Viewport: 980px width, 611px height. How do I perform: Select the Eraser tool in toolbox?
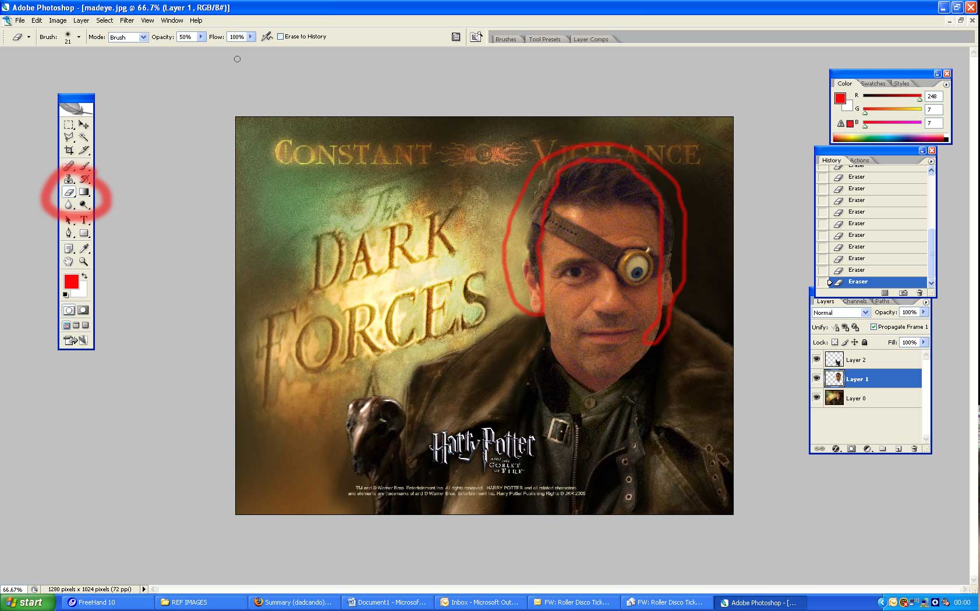click(x=69, y=191)
